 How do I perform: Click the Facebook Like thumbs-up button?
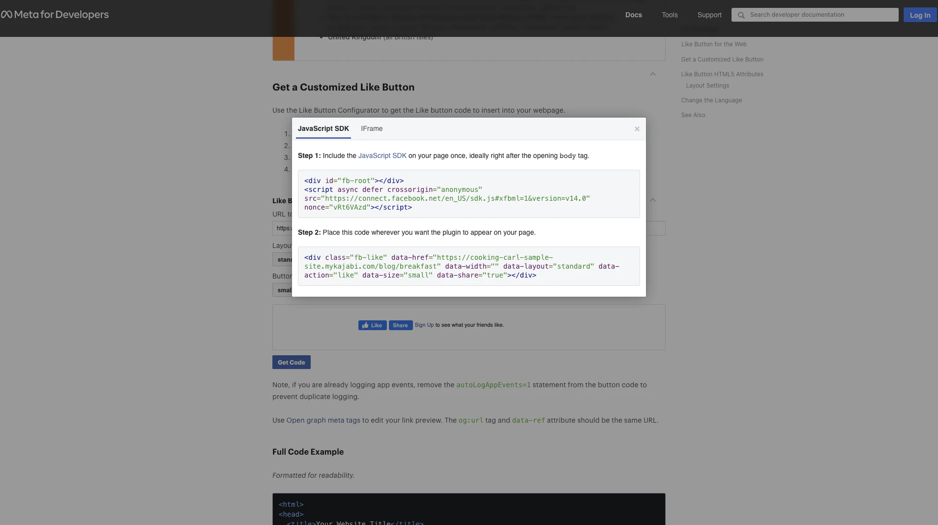[x=372, y=325]
